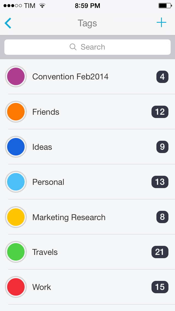Tap the Personal count badge 13
The image size is (175, 311).
pos(160,182)
